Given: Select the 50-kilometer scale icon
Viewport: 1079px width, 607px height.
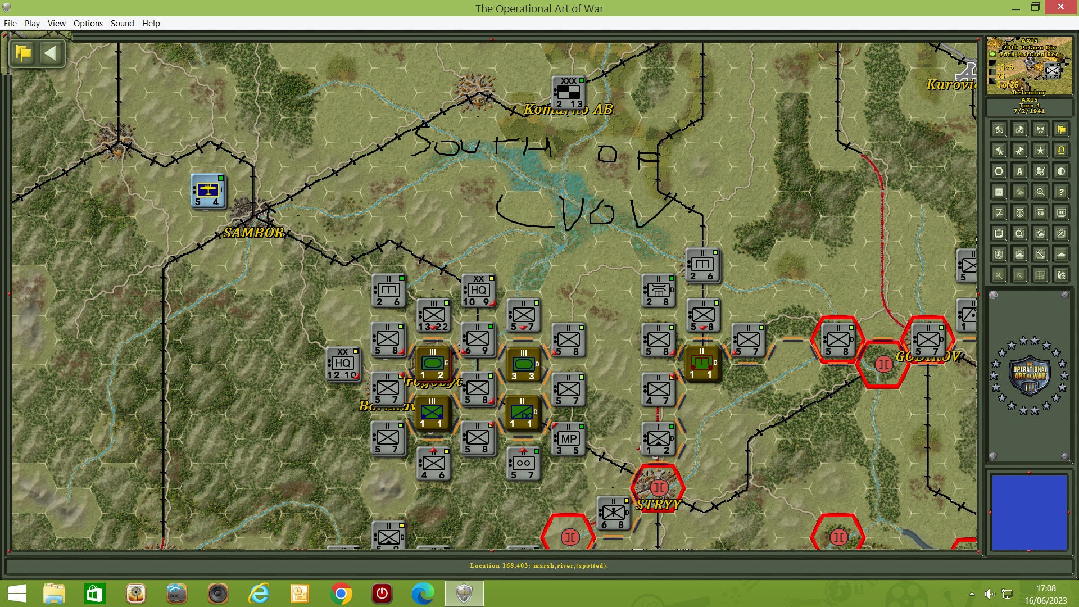Looking at the screenshot, I should tap(1040, 213).
